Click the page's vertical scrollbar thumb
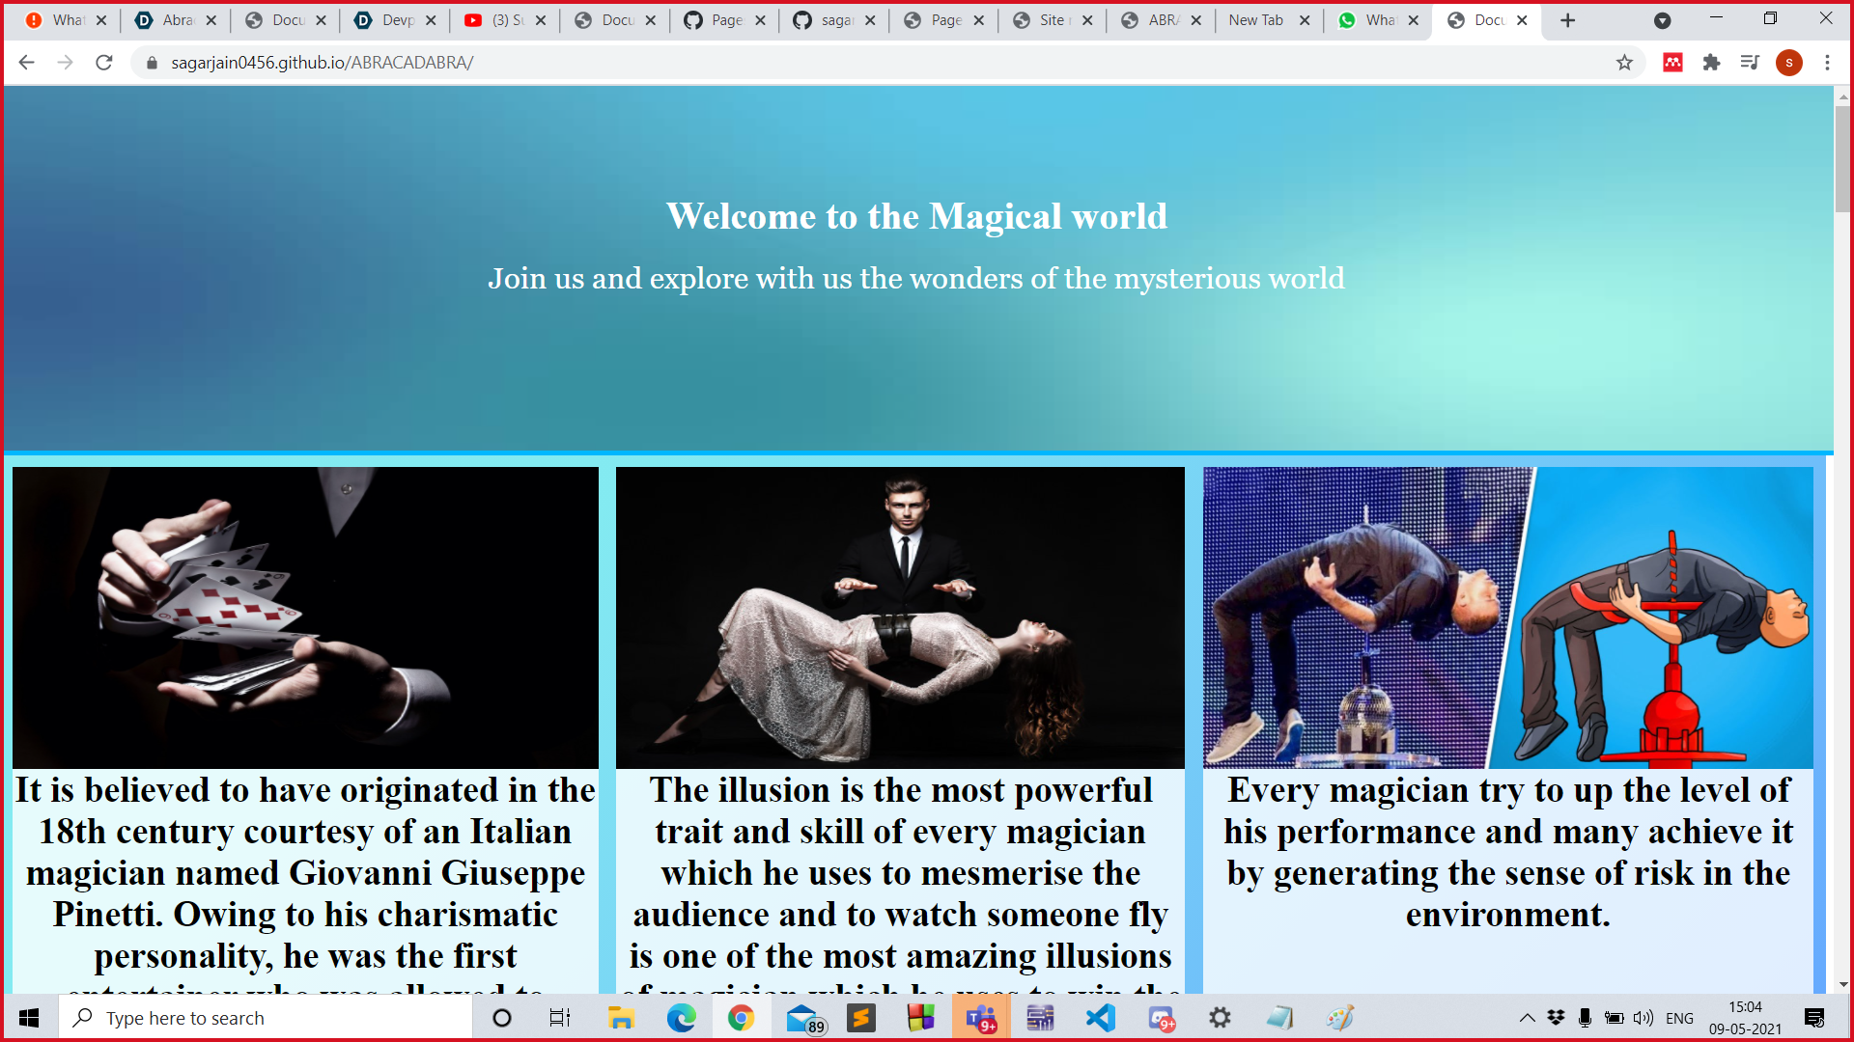Viewport: 1854px width, 1042px height. (x=1842, y=159)
